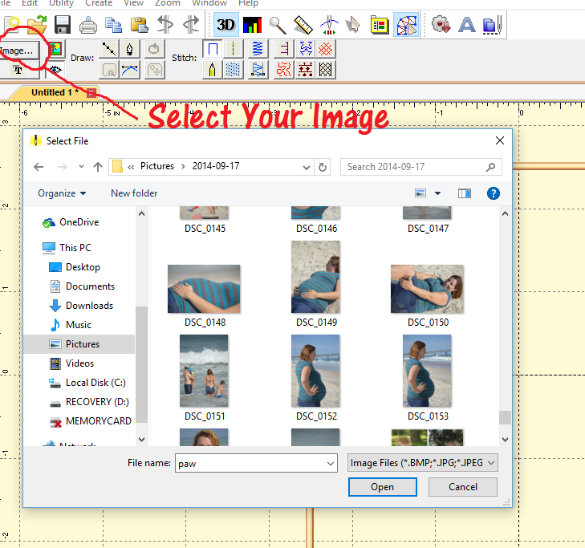Screen dimensions: 585x548
Task: Click the New file star icon
Action: [13, 25]
